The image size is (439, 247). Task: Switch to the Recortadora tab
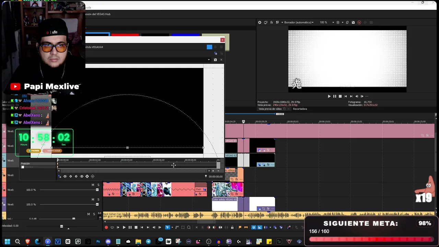coord(300,109)
